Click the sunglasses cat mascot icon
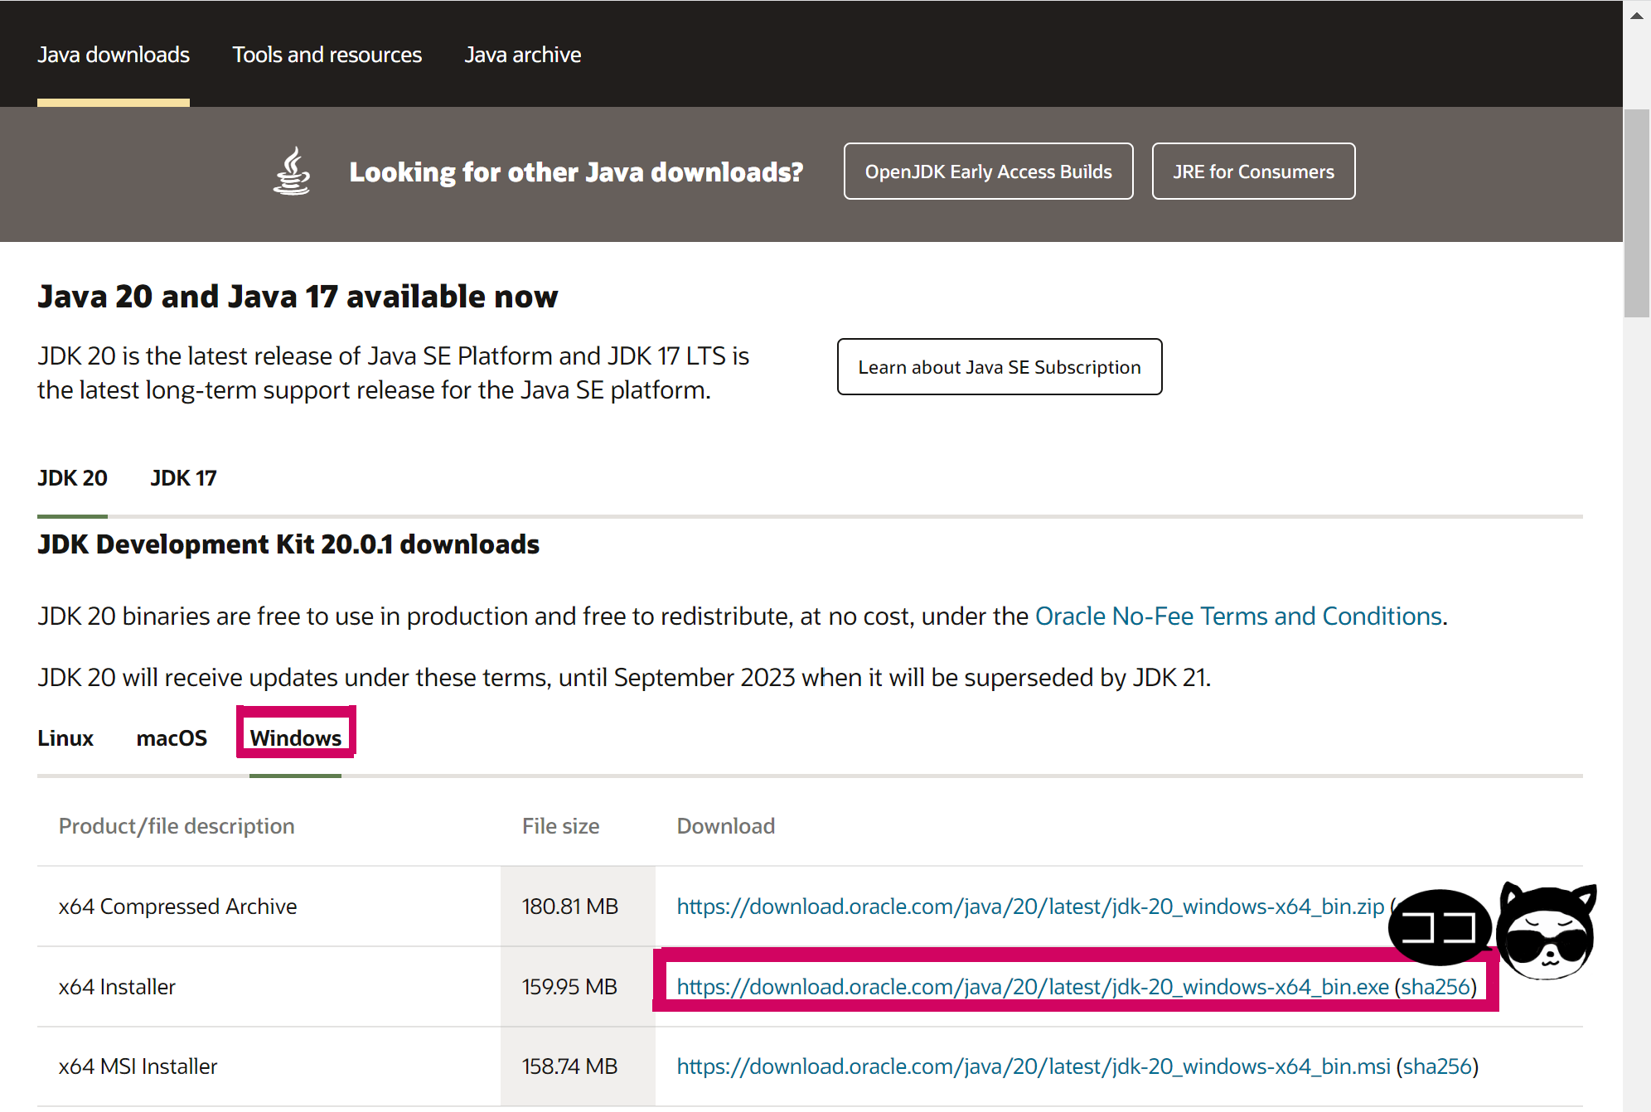This screenshot has width=1651, height=1112. click(x=1547, y=931)
